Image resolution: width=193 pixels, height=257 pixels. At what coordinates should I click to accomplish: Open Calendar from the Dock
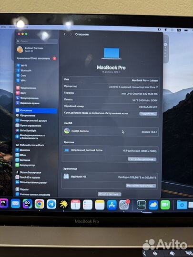coord(75,205)
